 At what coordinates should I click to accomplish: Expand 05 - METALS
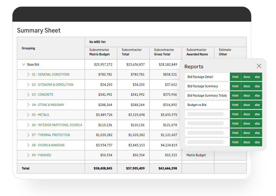[27, 115]
